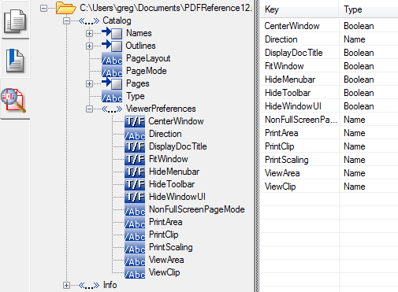Open the copy documents sidebar icon
This screenshot has width=398, height=292.
point(15,21)
